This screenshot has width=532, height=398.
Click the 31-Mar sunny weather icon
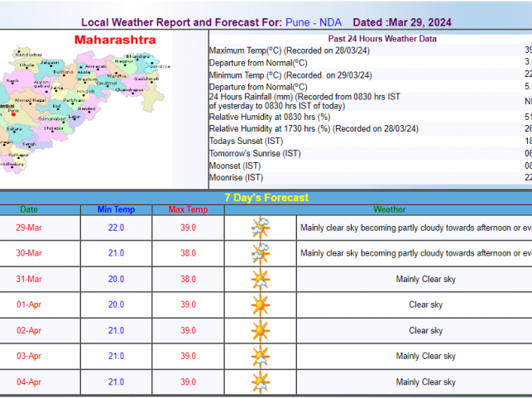261,279
